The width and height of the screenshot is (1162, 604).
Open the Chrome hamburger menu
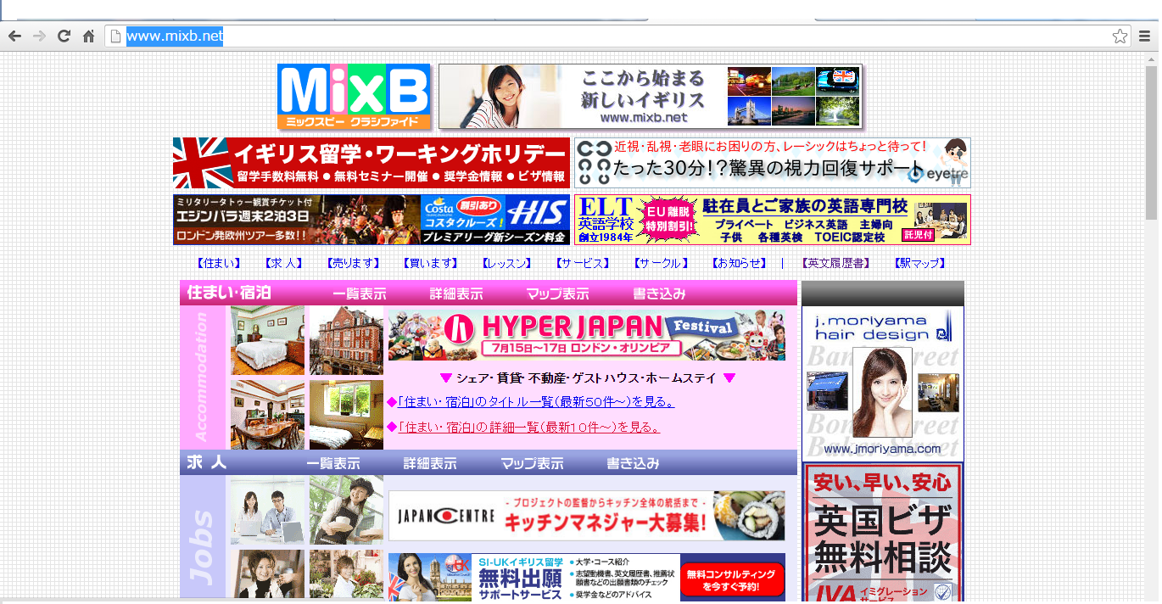coord(1145,36)
